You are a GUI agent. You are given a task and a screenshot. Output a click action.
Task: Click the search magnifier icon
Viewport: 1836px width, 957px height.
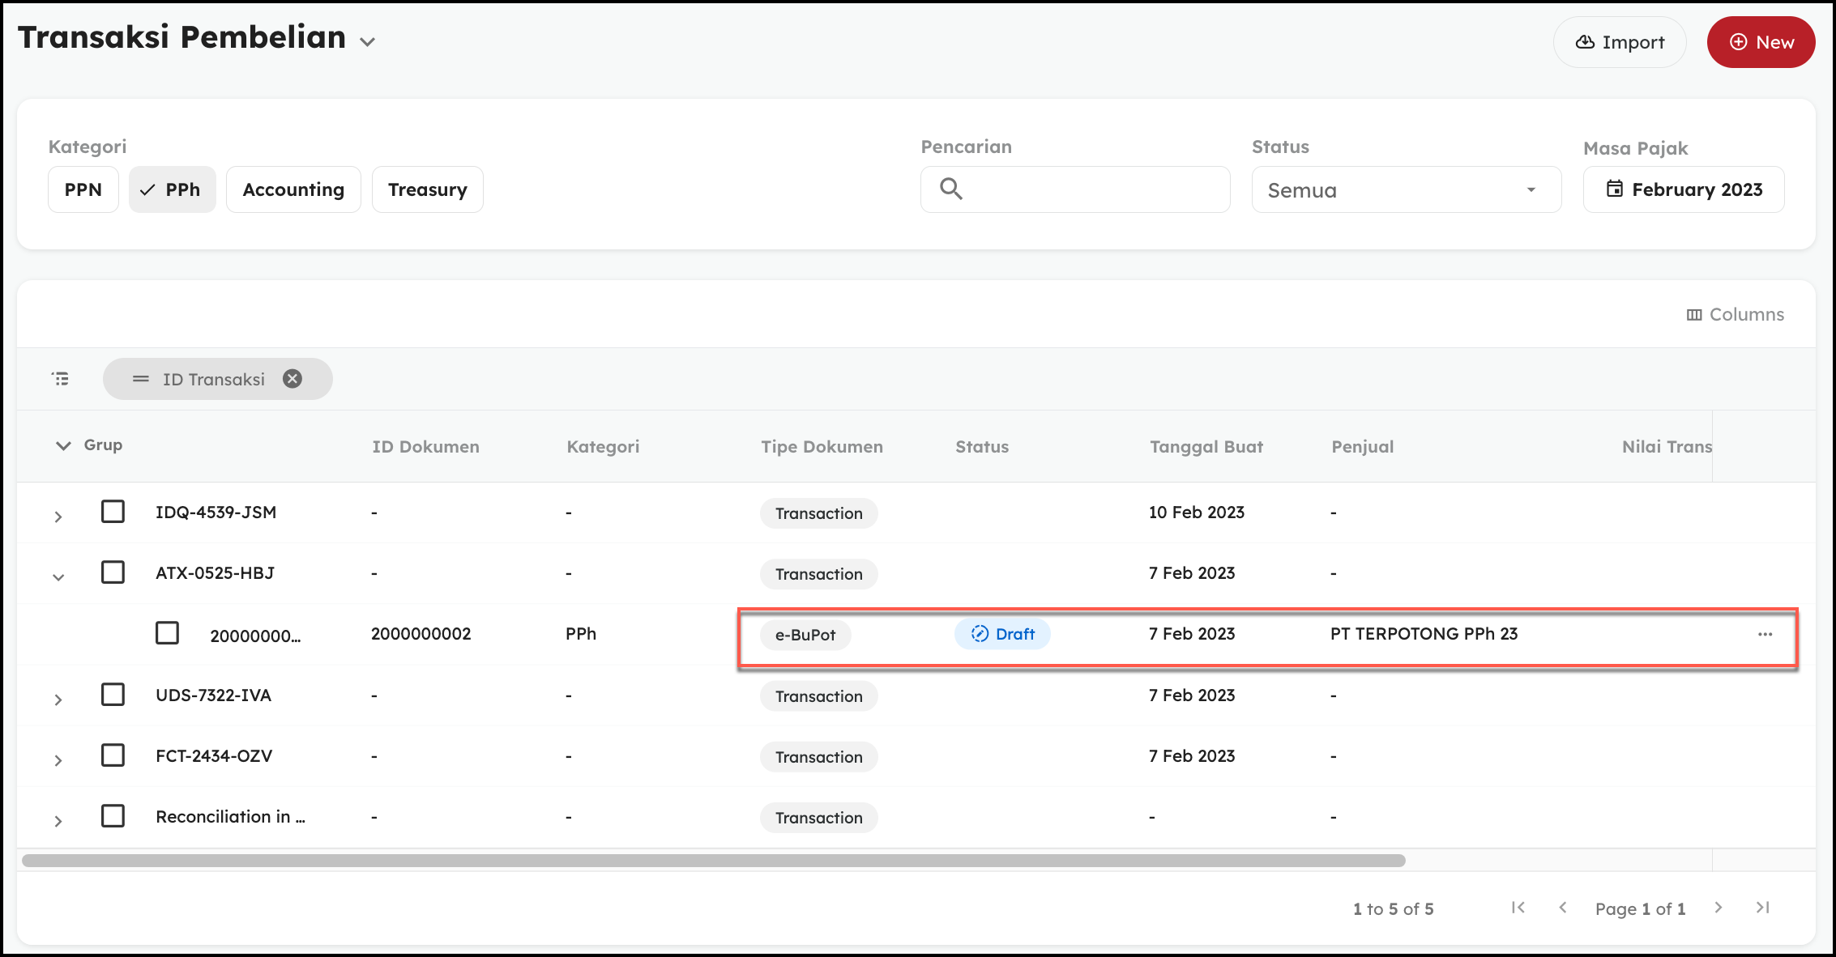coord(951,189)
